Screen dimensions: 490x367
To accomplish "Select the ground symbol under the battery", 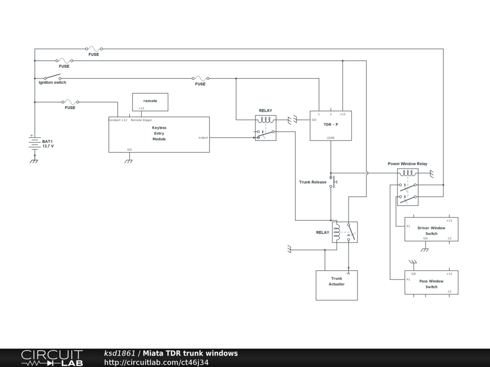I will click(34, 161).
